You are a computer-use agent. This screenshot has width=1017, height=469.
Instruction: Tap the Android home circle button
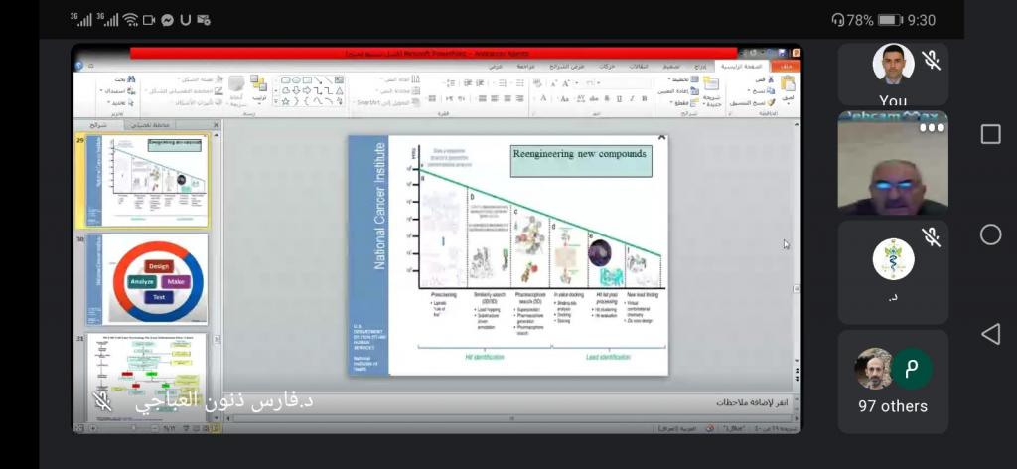tap(990, 234)
